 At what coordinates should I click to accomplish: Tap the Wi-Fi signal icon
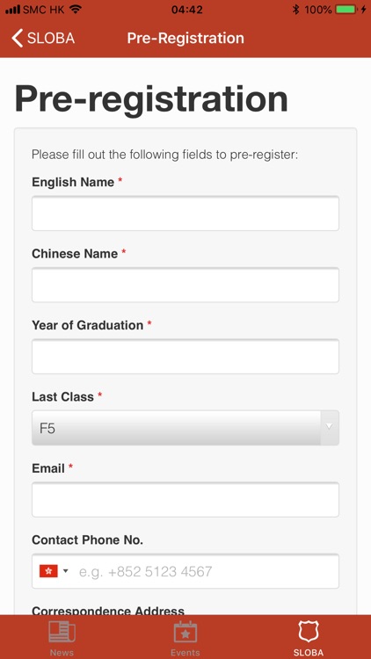[x=76, y=10]
